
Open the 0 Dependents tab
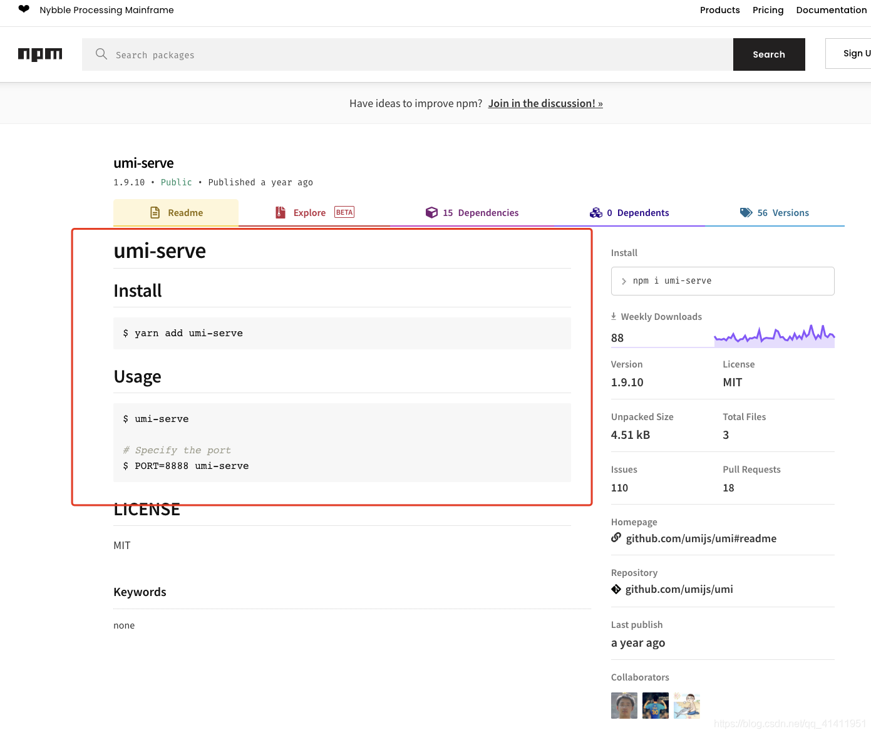[x=629, y=213]
